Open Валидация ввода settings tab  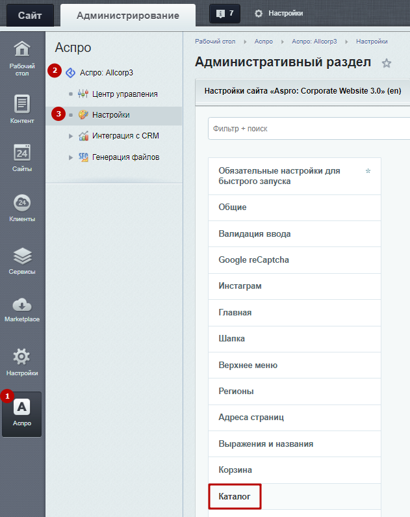click(x=294, y=233)
